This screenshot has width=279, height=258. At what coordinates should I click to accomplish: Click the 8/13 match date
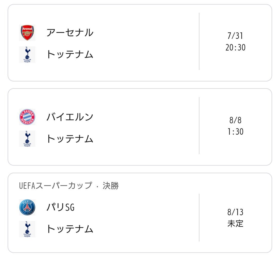(x=235, y=212)
